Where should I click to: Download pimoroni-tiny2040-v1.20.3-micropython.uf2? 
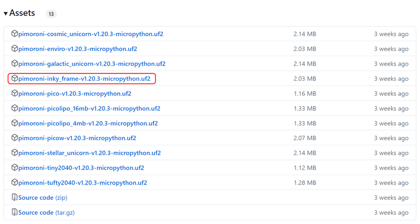[x=81, y=168]
